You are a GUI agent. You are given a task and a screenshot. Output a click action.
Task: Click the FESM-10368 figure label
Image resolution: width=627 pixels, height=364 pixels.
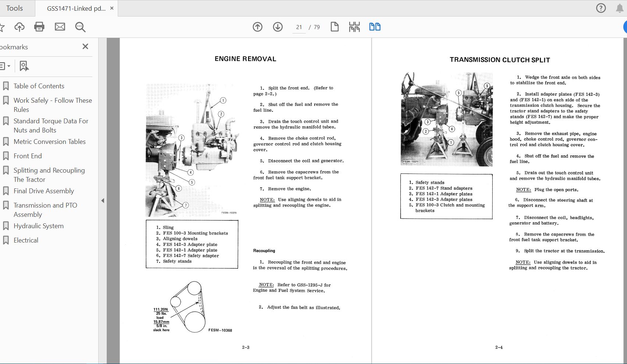(220, 330)
